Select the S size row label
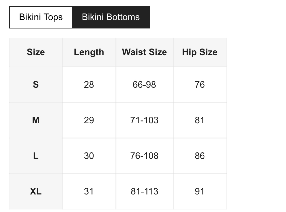Screen dimensions: 286x212 click(x=36, y=84)
